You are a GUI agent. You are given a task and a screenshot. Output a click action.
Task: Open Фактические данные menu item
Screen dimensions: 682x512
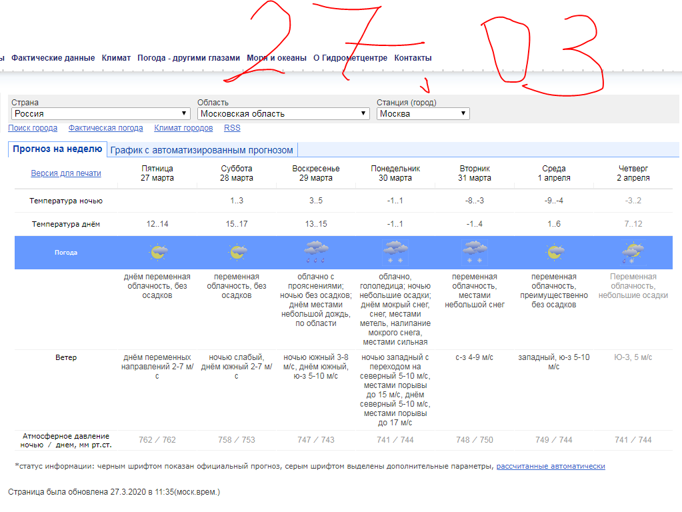pyautogui.click(x=53, y=58)
